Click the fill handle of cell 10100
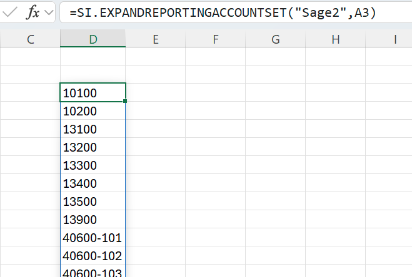Viewport: 412px width, 277px height. pyautogui.click(x=126, y=101)
